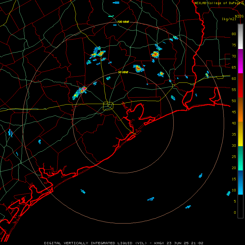245x245 pixels.
Task: Click the gray-white segment of the color bar
Action: [x=240, y=36]
